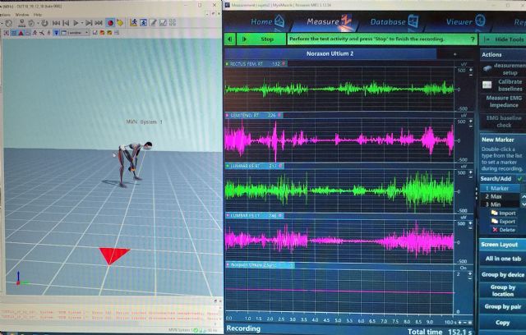This screenshot has height=335, width=526.
Task: Choose All in one tab layout
Action: point(503,259)
